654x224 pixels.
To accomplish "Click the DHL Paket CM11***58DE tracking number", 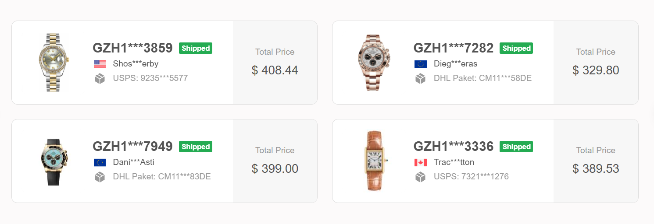I will click(482, 78).
